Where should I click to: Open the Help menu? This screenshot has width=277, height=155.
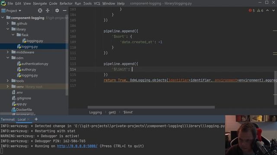pos(121,3)
